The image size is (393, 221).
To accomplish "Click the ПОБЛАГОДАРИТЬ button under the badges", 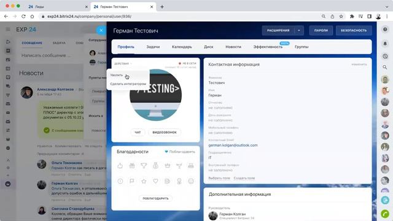I will tap(155, 198).
